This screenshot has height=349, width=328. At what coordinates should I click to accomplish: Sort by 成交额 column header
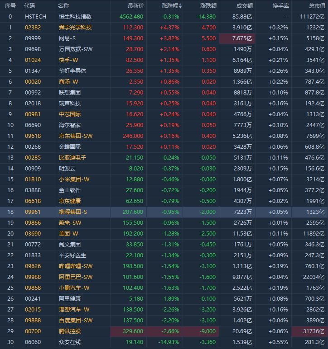point(245,5)
